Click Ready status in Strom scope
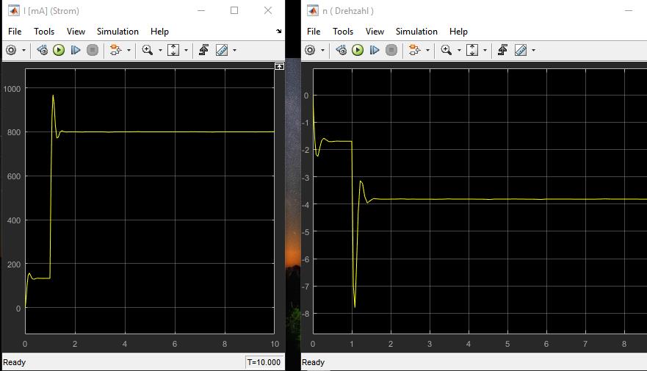647x371 pixels. pyautogui.click(x=15, y=362)
